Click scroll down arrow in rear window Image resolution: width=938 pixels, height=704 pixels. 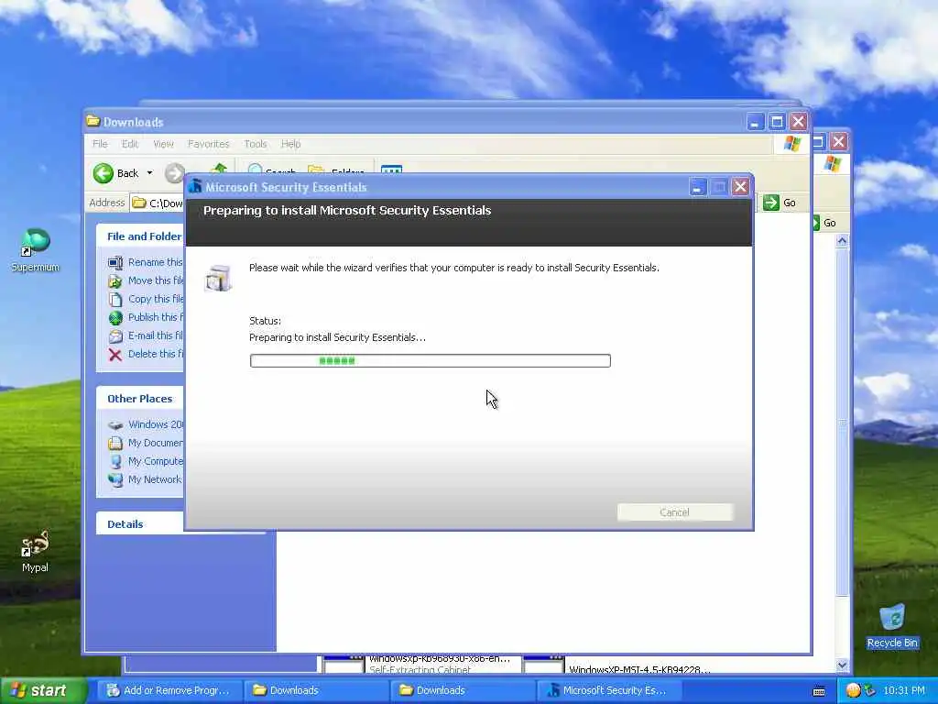(x=842, y=665)
